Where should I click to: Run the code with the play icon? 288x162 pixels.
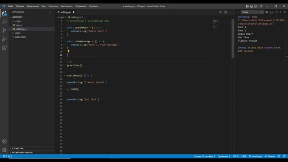[220, 12]
